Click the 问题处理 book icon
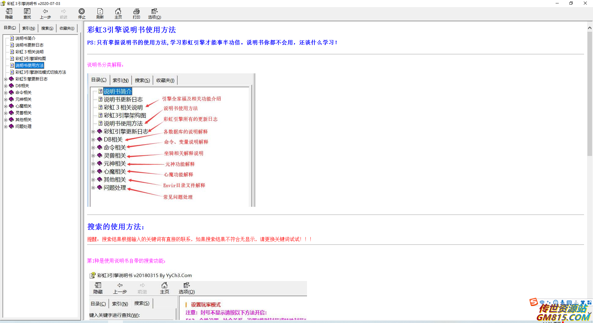The image size is (593, 323). pos(11,126)
